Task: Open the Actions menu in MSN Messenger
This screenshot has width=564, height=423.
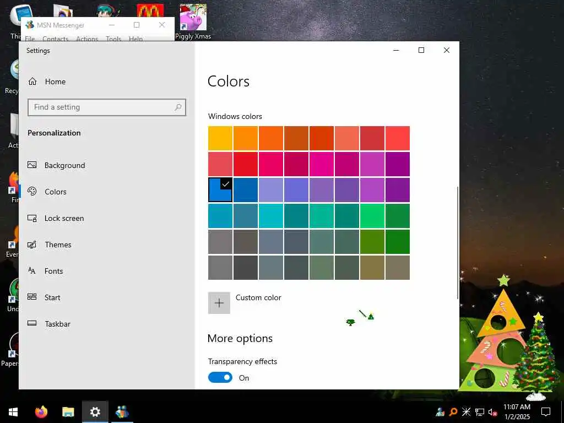Action: tap(87, 39)
